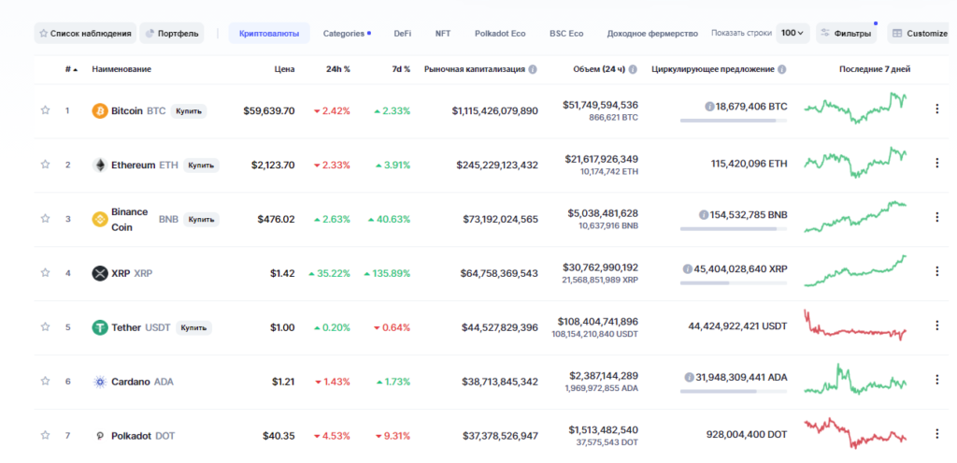Click the XRP logo icon
The image size is (957, 463).
99,273
